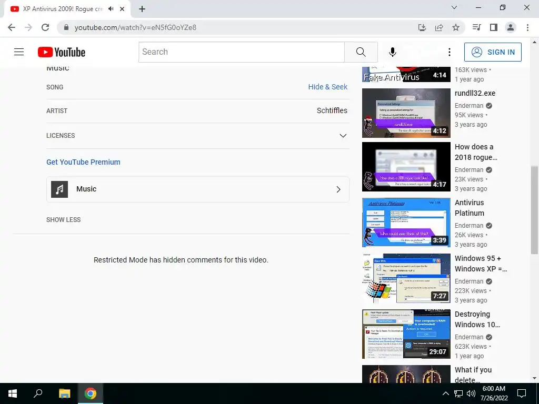Start voice search with microphone icon
Screen dimensions: 539x404
(393, 52)
